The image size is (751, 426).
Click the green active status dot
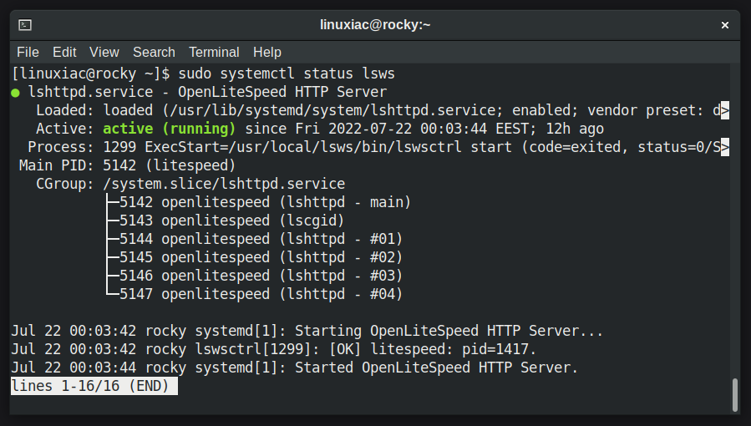pyautogui.click(x=15, y=93)
